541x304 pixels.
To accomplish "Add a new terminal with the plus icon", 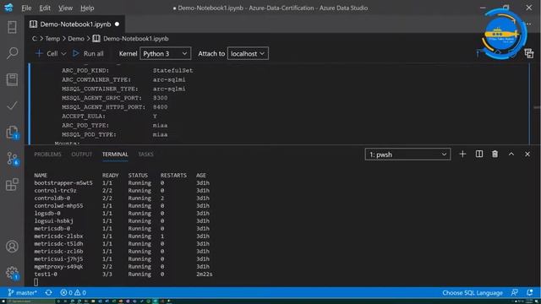I will 462,154.
